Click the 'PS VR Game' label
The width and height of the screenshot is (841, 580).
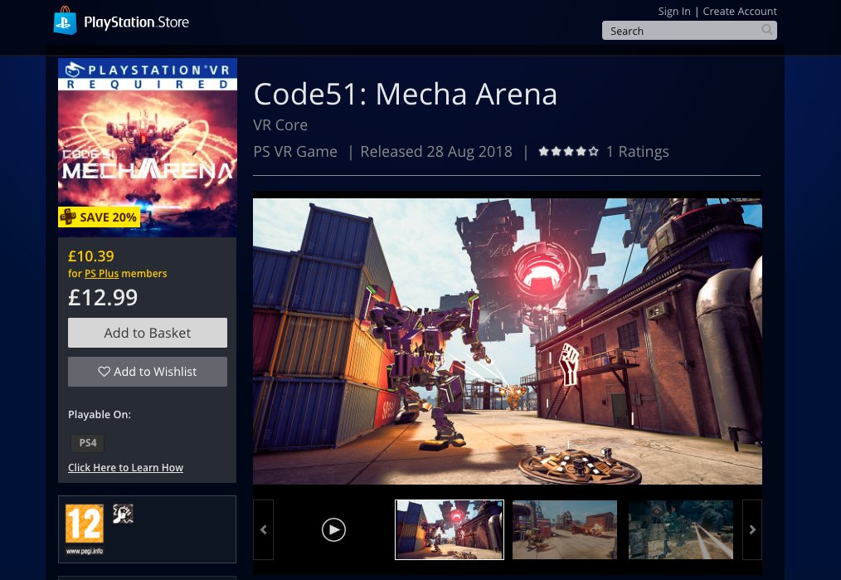295,152
